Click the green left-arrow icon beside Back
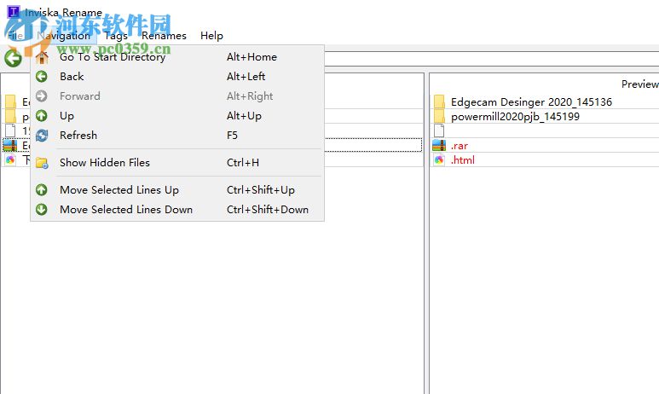The image size is (659, 394). coord(41,76)
